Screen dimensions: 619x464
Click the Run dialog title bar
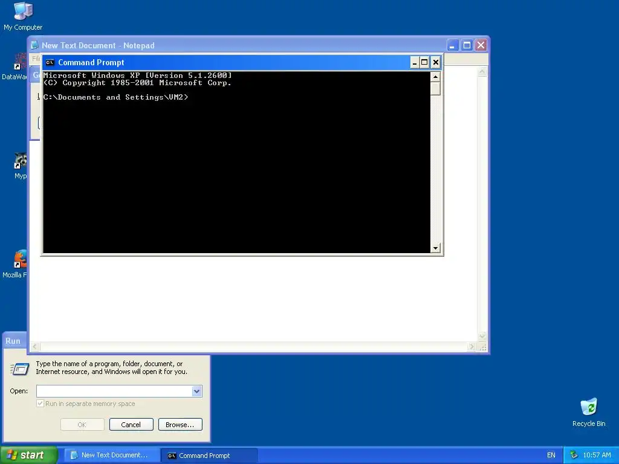pos(16,341)
